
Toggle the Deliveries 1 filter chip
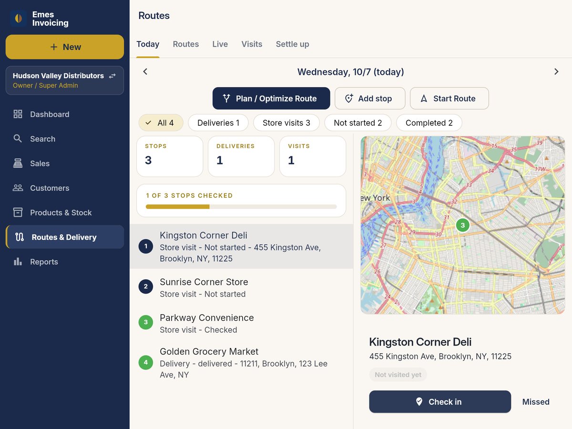(218, 123)
